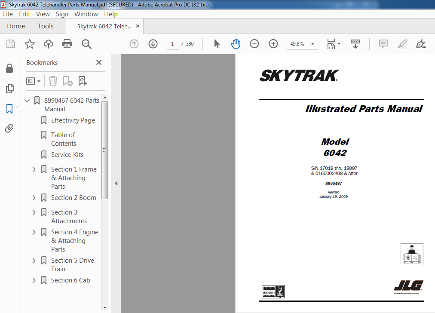Find current bookmark icon
The width and height of the screenshot is (435, 313).
coord(83,81)
